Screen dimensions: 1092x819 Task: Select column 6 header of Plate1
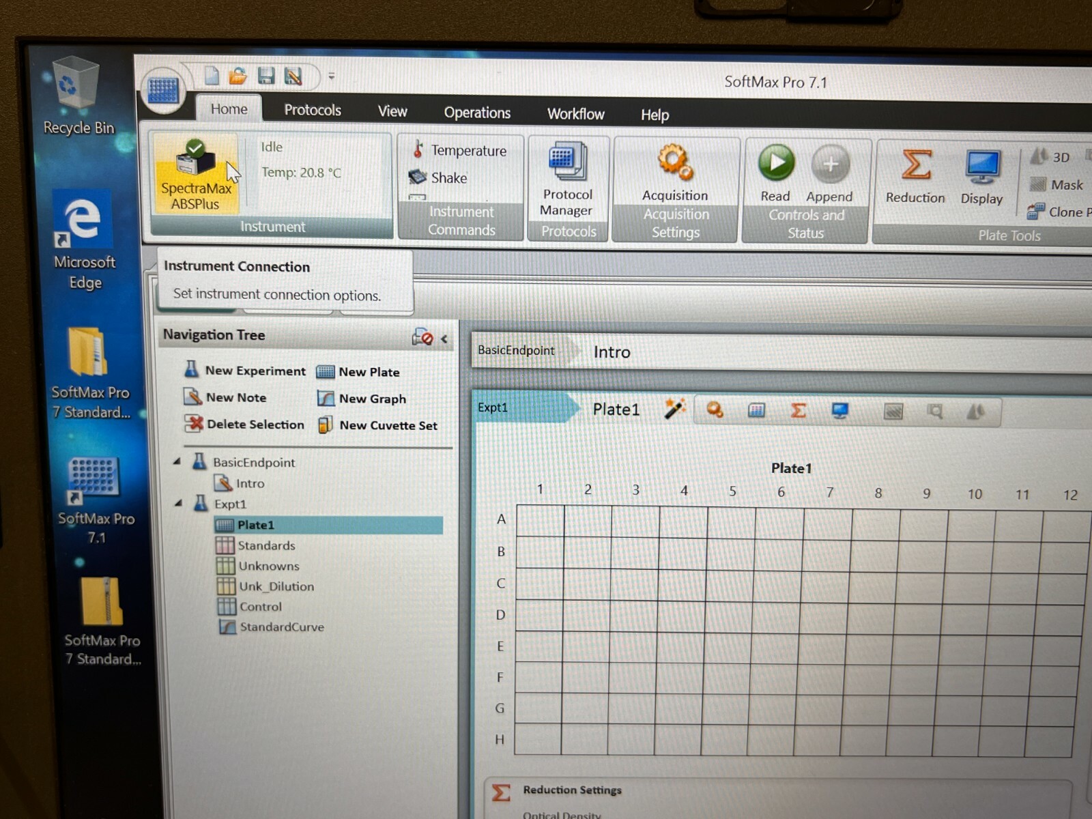(x=781, y=491)
